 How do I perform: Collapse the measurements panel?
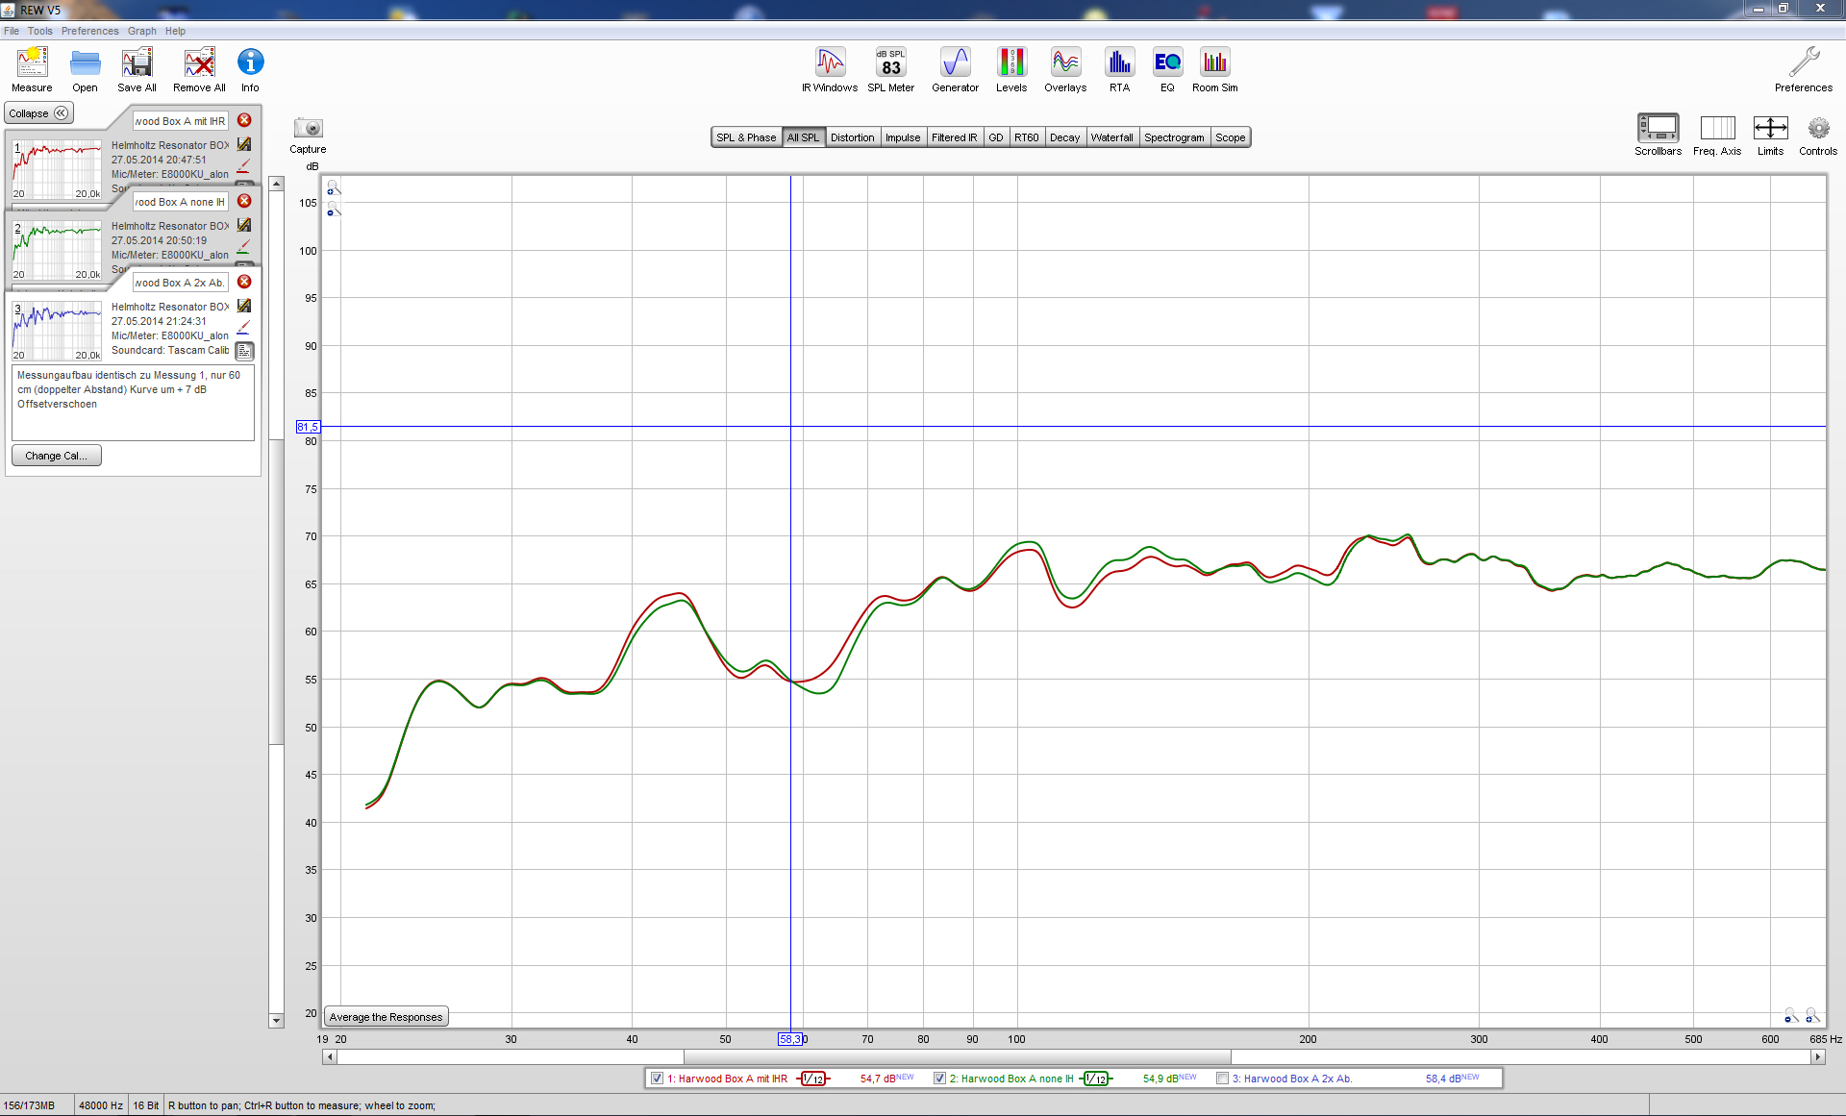pos(38,113)
